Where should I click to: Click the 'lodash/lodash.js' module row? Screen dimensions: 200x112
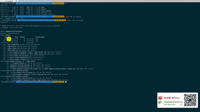24,63
